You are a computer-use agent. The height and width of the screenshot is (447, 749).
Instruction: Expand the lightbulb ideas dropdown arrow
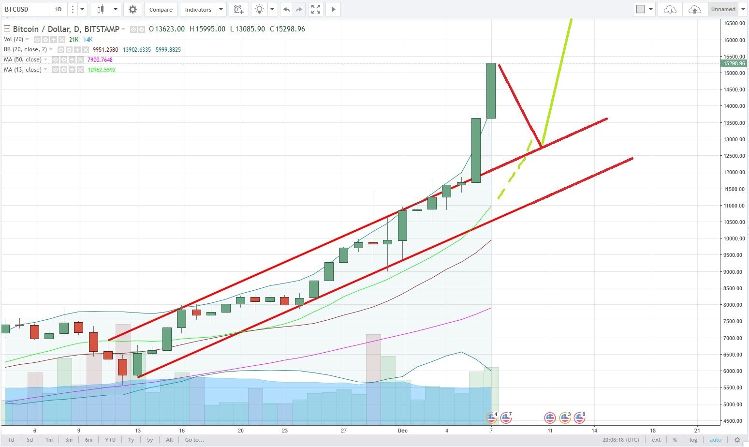[x=272, y=9]
